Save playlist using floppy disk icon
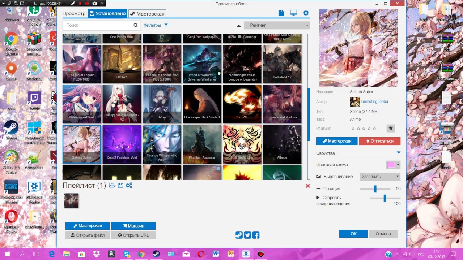The image size is (463, 260). coord(120,185)
